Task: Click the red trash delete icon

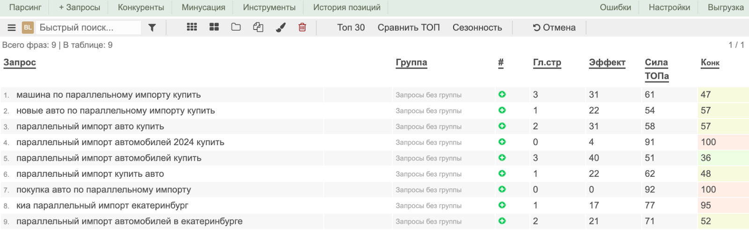Action: click(x=302, y=28)
